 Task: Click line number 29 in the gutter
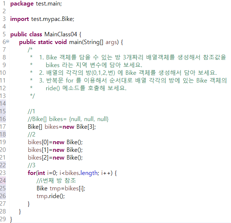pyautogui.click(x=3, y=219)
